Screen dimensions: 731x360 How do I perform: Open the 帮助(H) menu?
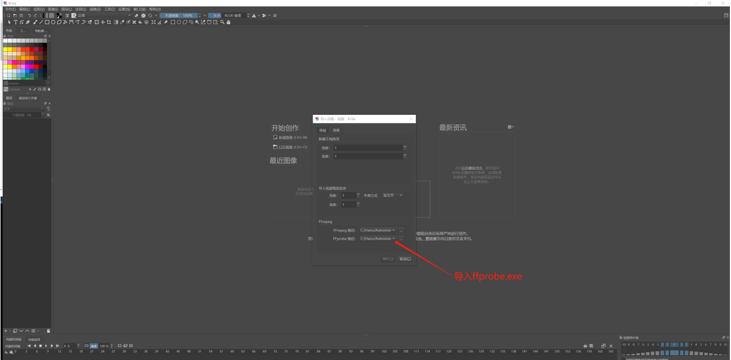click(154, 10)
